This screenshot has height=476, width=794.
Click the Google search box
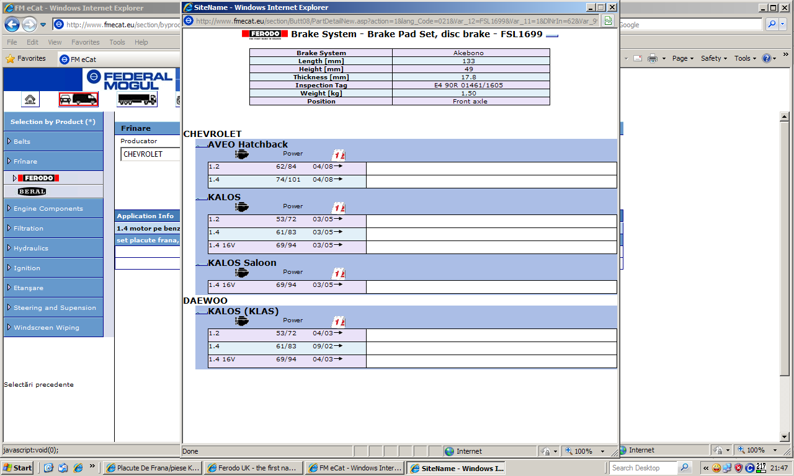click(690, 25)
